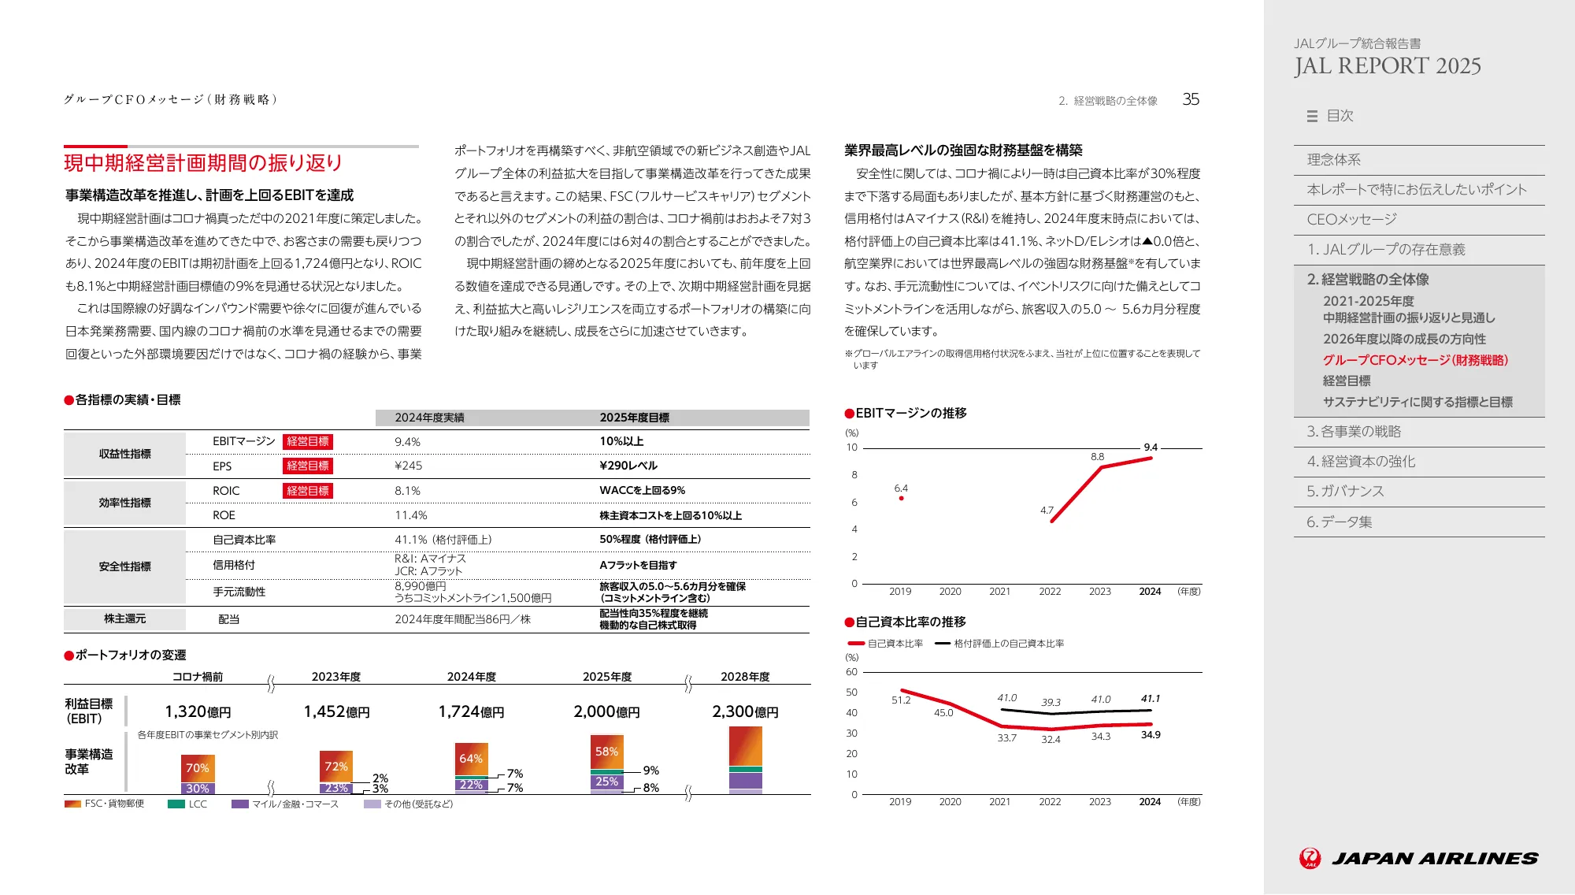The image size is (1575, 895).
Task: Click the 41.1 rating-basis equity ratio label
Action: [1151, 699]
